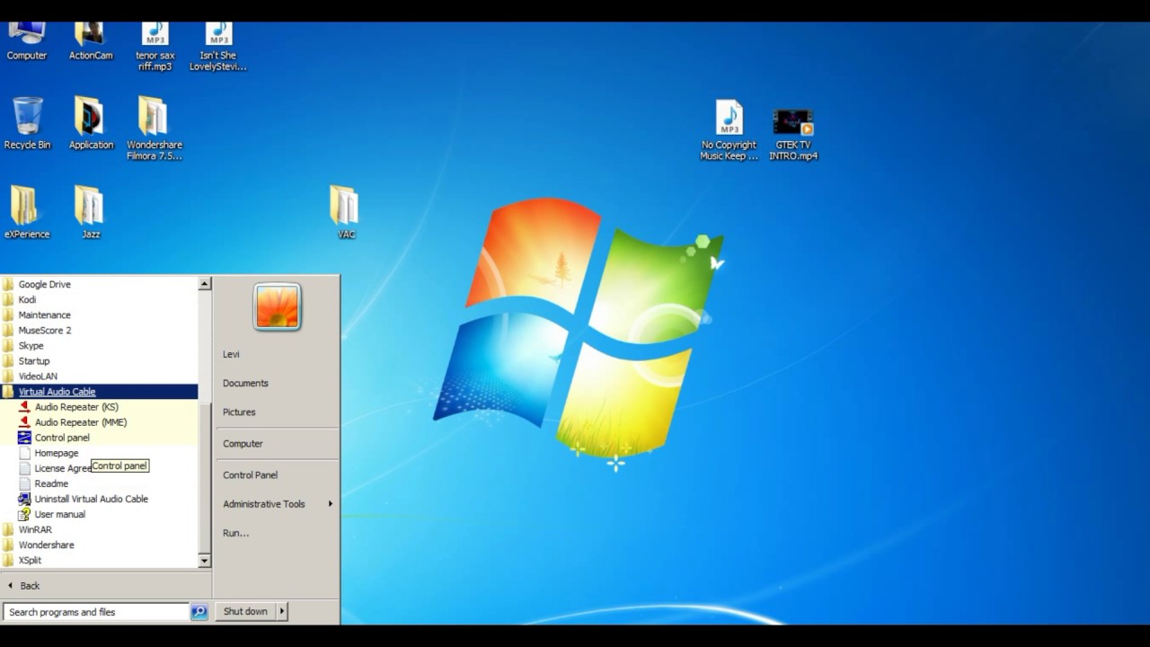
Task: Open Wondershare Filmora 7.5 folder icon
Action: (155, 129)
